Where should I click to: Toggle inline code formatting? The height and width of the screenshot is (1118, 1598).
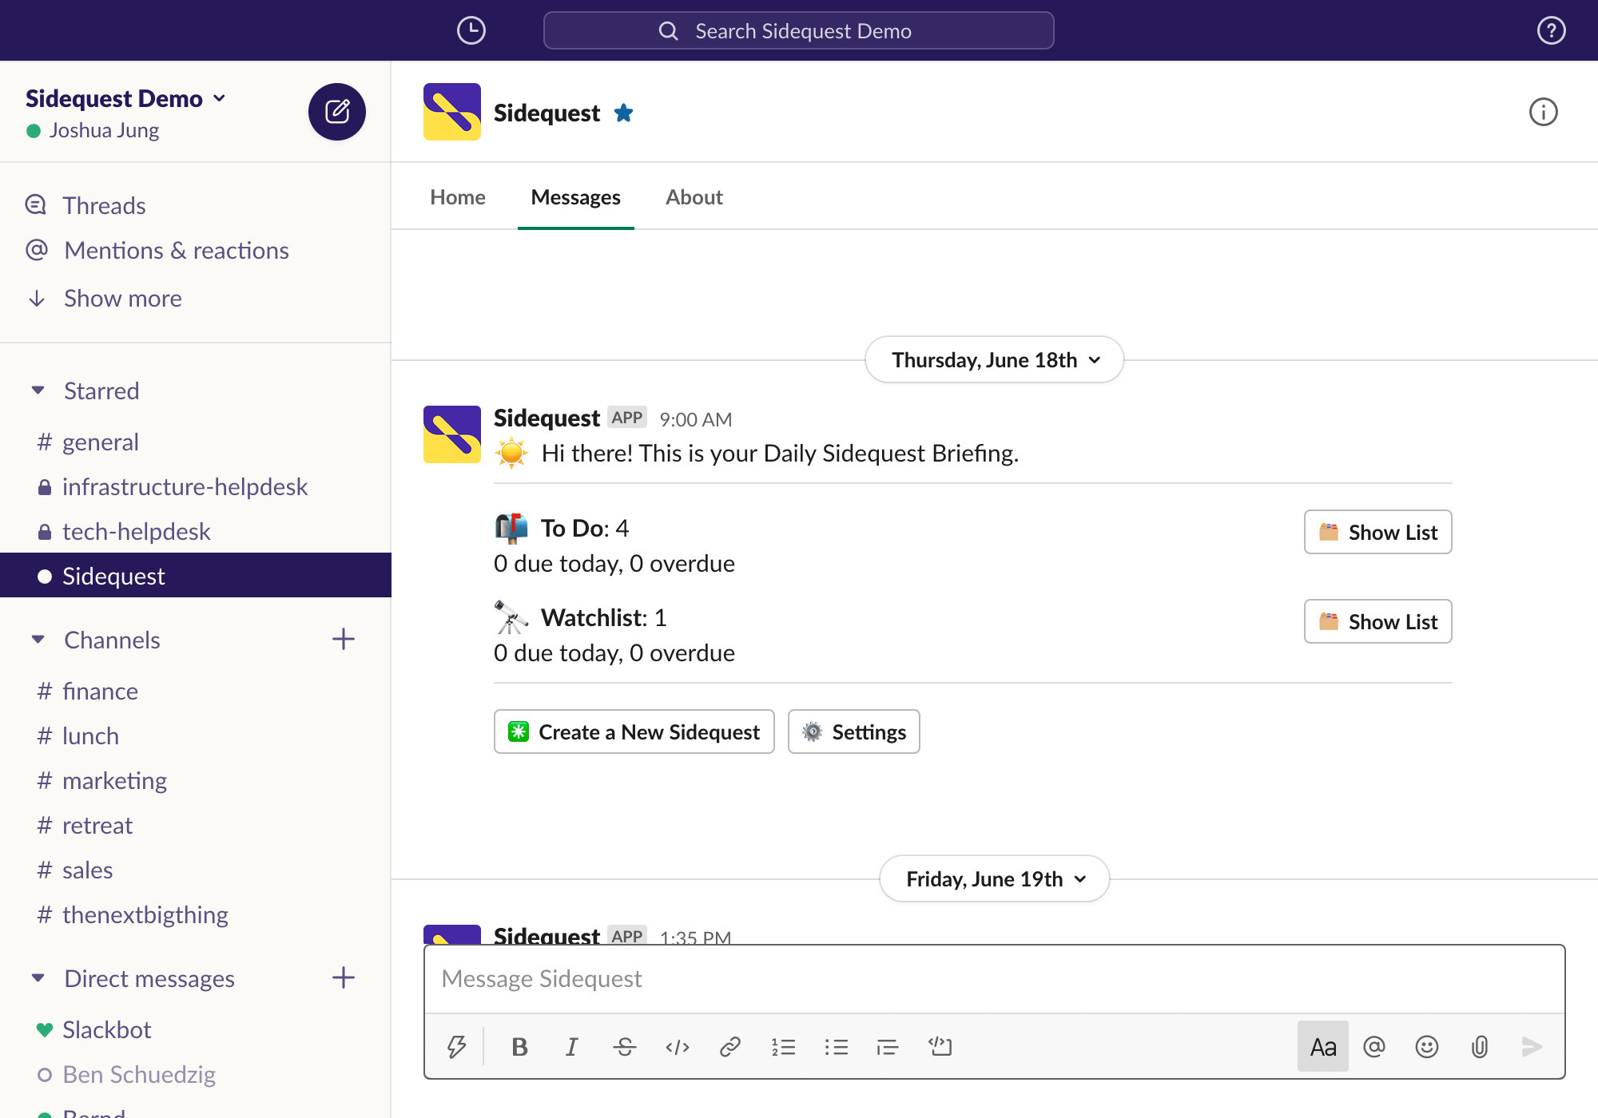(677, 1046)
